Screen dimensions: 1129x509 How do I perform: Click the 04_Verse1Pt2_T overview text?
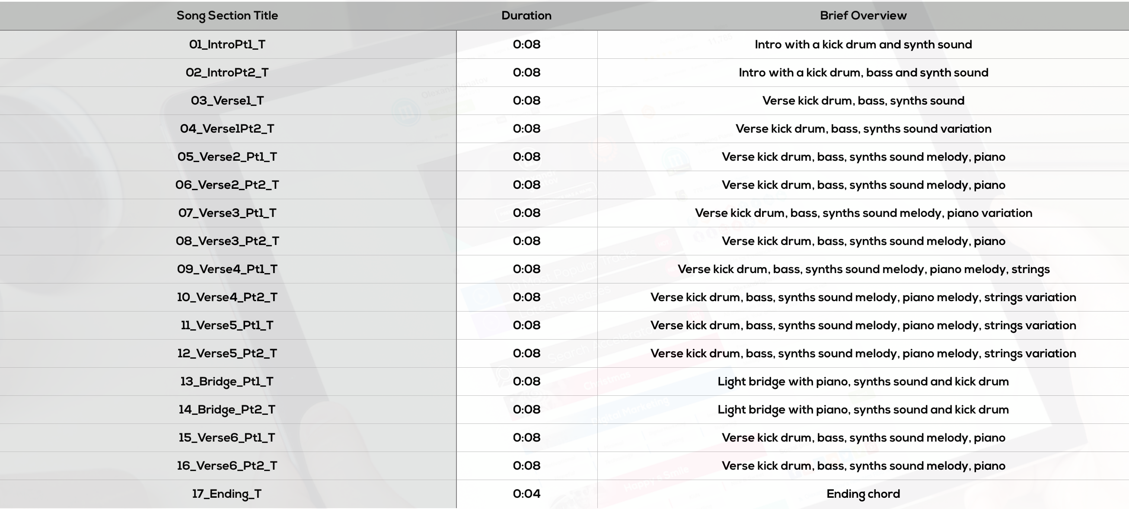863,129
